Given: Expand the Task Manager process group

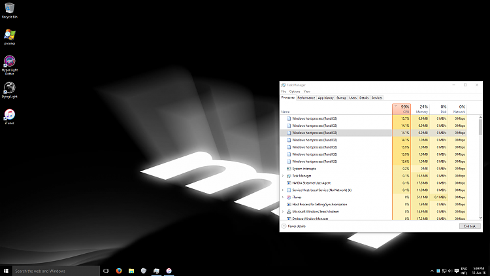Looking at the screenshot, I should 283,176.
